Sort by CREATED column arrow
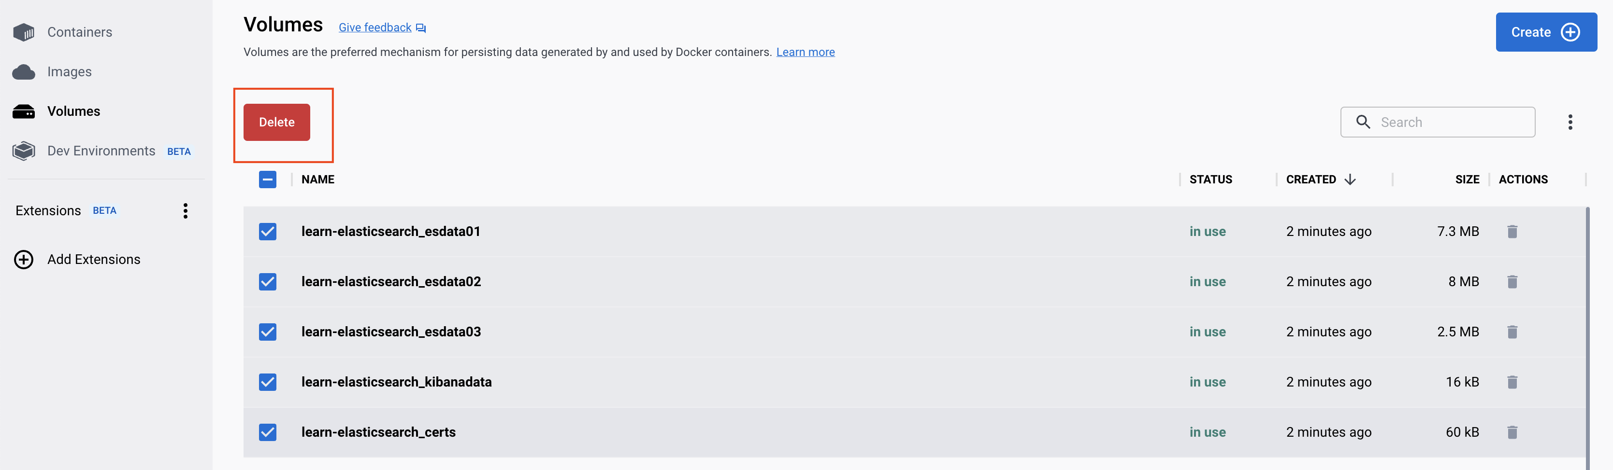This screenshot has width=1613, height=470. coord(1350,180)
